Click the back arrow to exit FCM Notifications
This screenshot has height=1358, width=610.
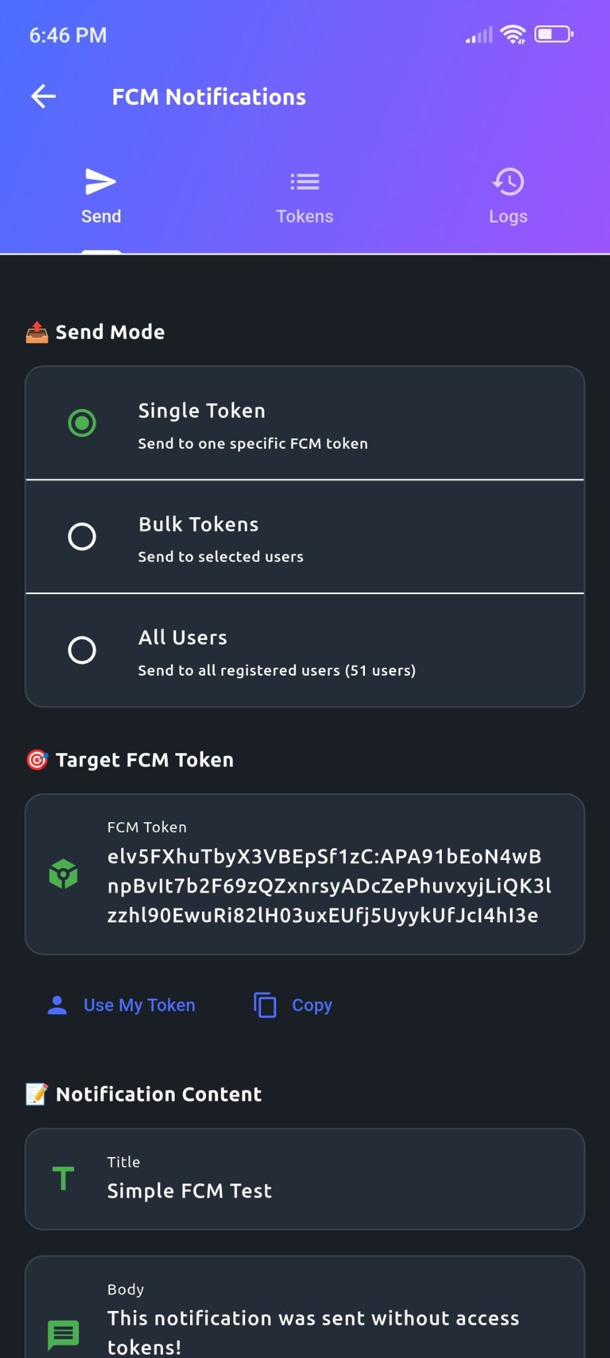point(42,96)
